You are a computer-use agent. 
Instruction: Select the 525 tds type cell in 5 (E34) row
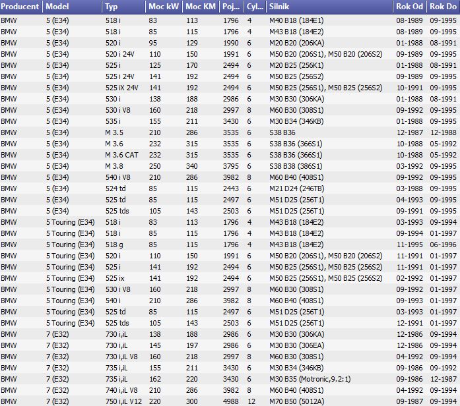(117, 211)
